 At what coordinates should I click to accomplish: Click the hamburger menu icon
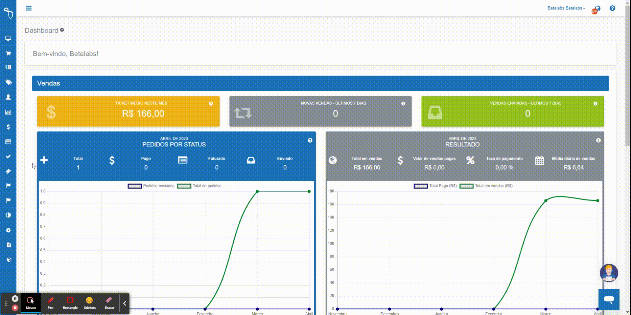(x=29, y=8)
